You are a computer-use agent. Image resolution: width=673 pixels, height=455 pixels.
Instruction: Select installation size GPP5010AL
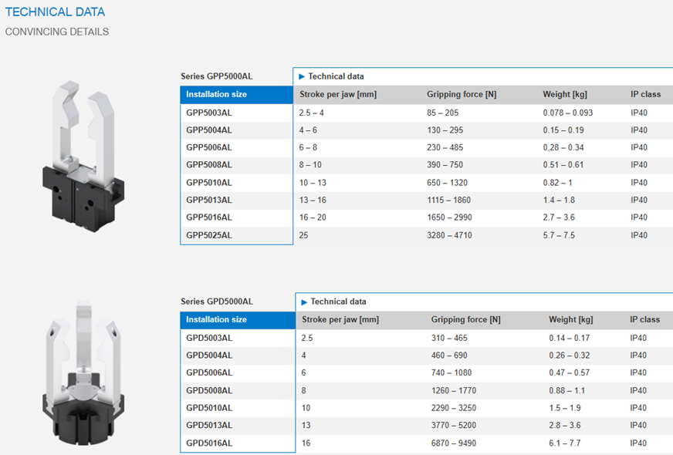209,183
